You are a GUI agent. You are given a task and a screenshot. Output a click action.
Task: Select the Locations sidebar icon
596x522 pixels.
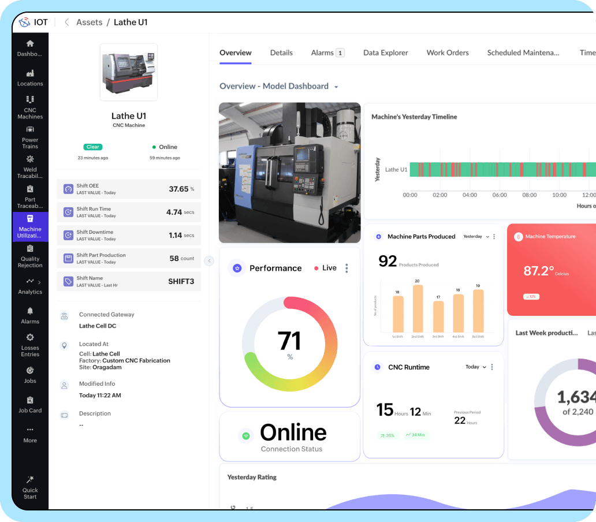pos(30,79)
